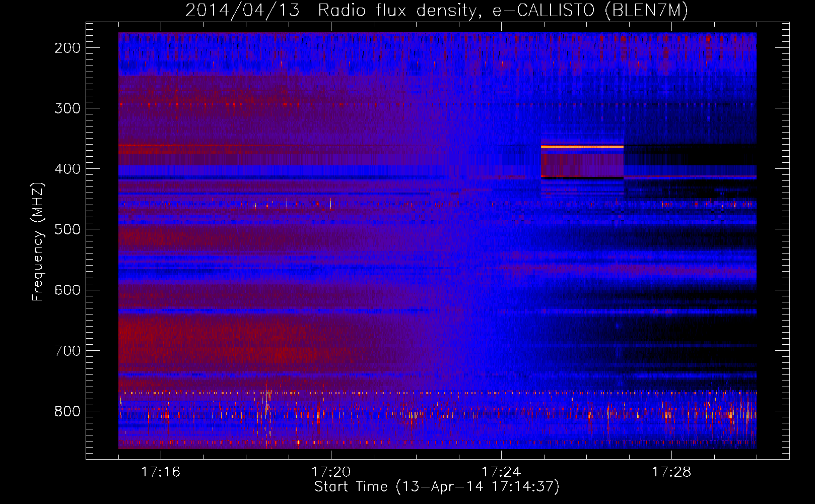Click the 400 frequency tick label
815x504 pixels.
coord(67,169)
